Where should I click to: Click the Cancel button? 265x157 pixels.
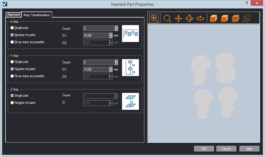[x=226, y=148]
